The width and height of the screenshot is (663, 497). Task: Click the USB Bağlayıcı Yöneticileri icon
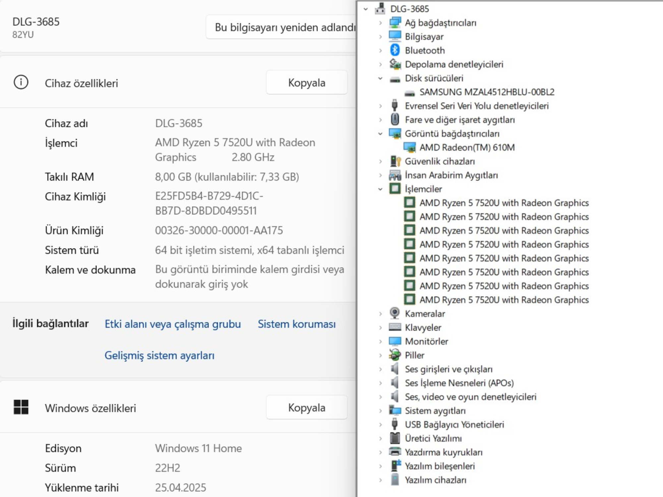pos(394,424)
